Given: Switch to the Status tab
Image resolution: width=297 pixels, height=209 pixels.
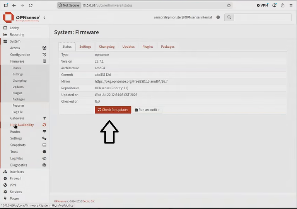Looking at the screenshot, I should tap(67, 47).
